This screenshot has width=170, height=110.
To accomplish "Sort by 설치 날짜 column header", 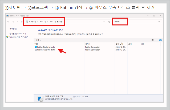I will click(x=119, y=44).
